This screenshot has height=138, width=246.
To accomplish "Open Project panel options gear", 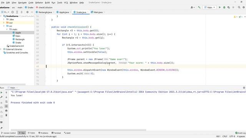I will [27, 12].
